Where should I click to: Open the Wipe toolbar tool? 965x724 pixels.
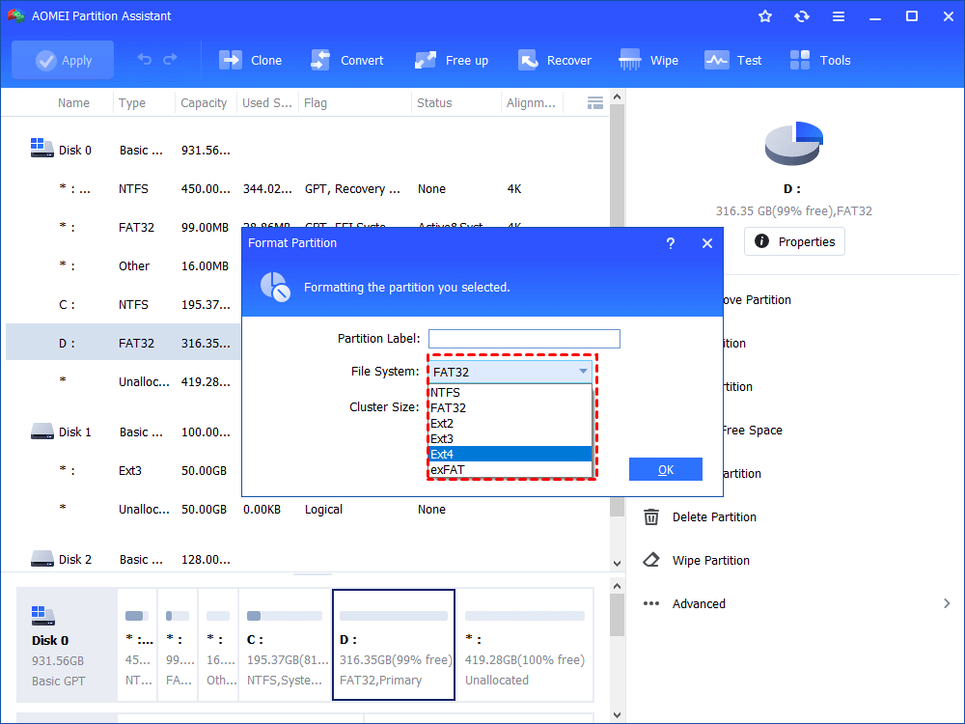(629, 60)
